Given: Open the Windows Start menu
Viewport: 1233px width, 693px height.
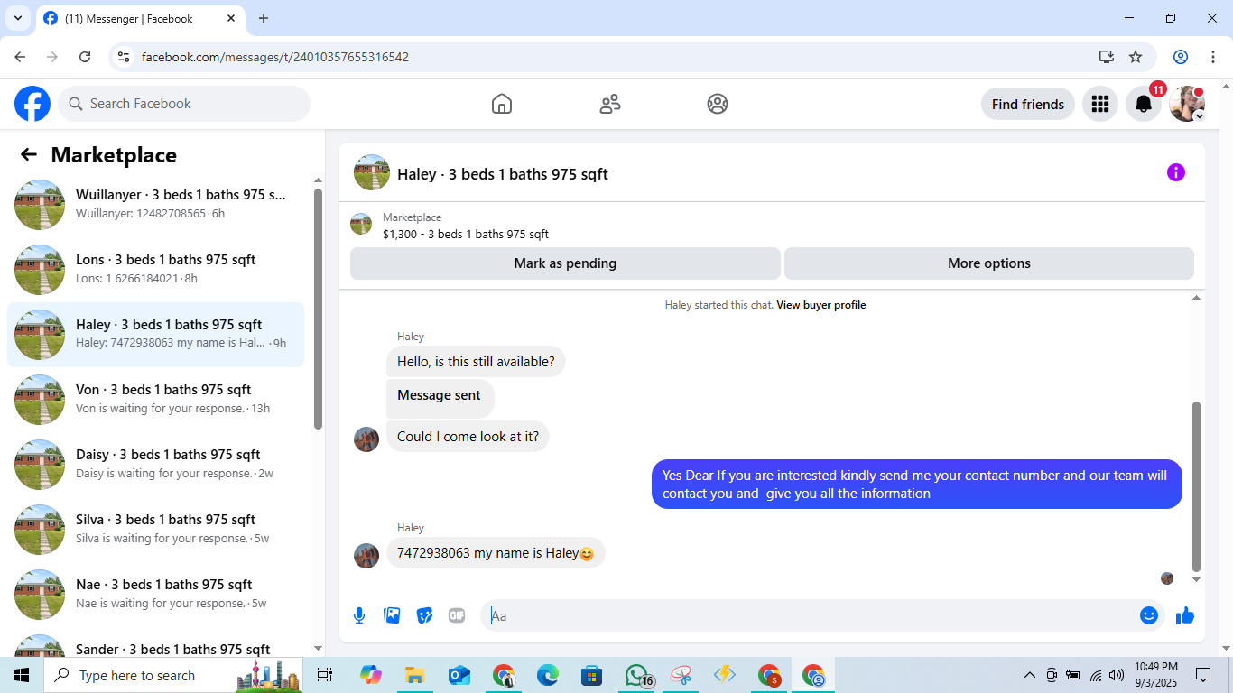Looking at the screenshot, I should [22, 675].
